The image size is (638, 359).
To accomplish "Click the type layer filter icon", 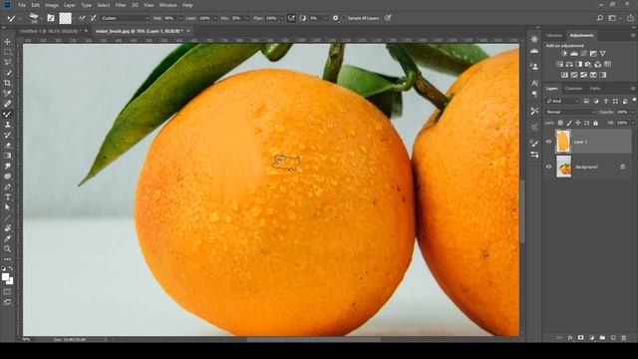I will point(606,101).
